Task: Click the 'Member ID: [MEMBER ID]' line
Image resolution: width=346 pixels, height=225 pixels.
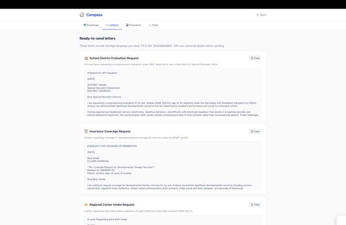Action: 101,170
